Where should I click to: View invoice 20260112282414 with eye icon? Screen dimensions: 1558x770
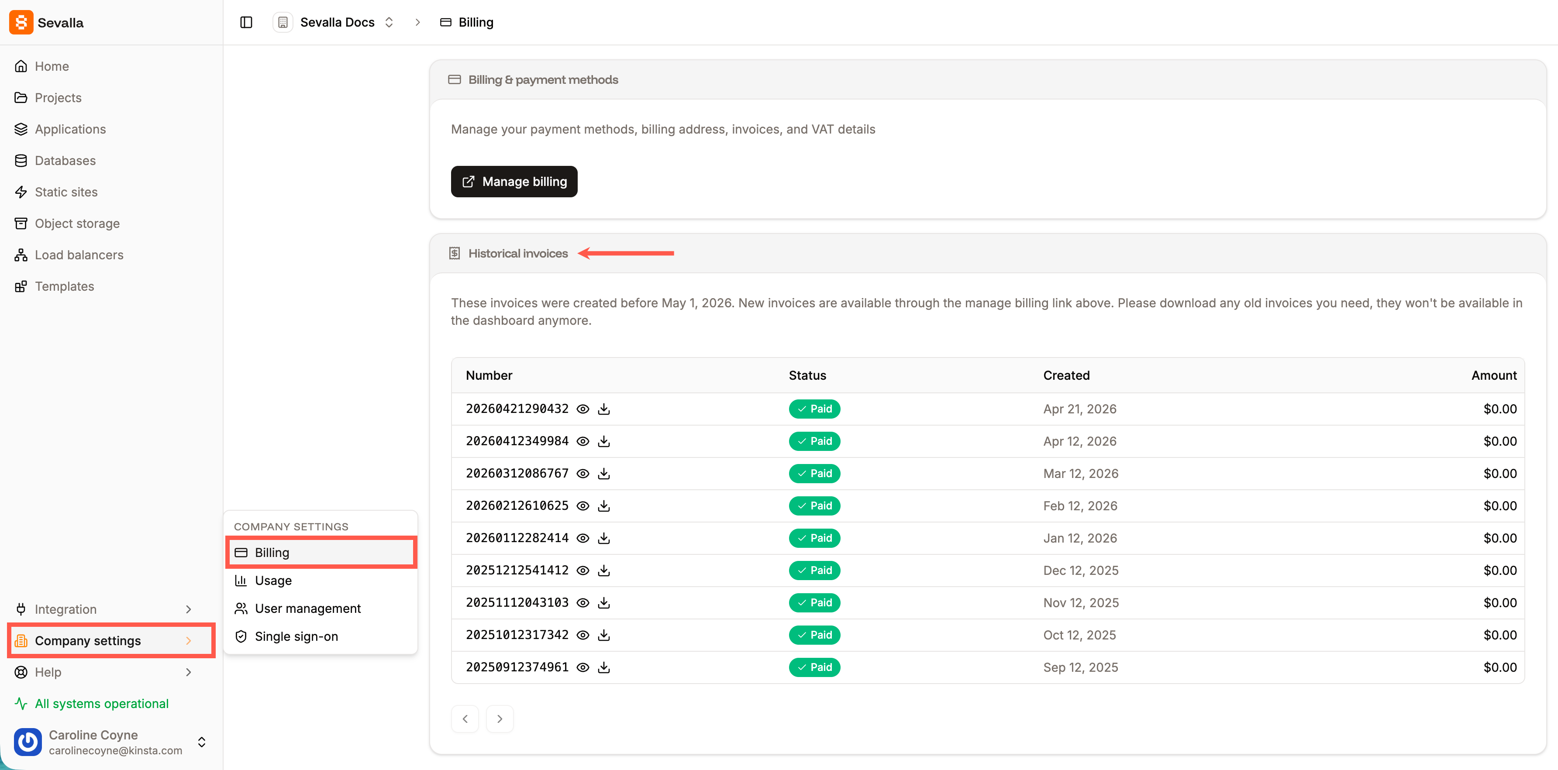[583, 539]
